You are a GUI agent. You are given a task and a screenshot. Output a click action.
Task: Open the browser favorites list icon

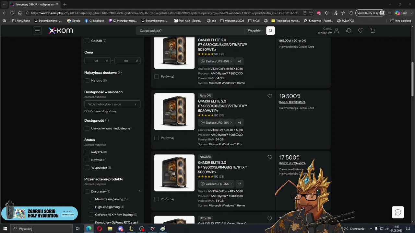coord(343,13)
